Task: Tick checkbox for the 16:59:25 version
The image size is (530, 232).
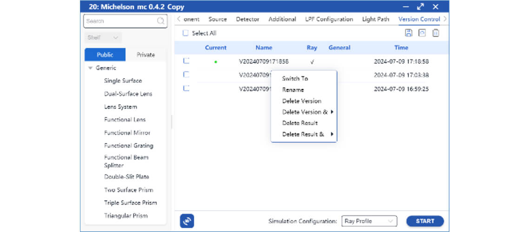Action: [186, 88]
